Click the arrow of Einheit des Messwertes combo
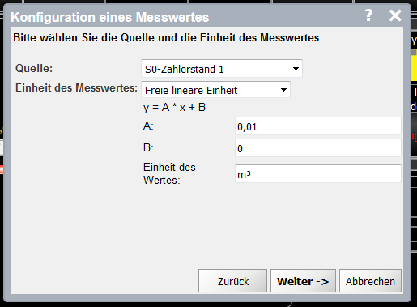The image size is (417, 307). pos(283,90)
